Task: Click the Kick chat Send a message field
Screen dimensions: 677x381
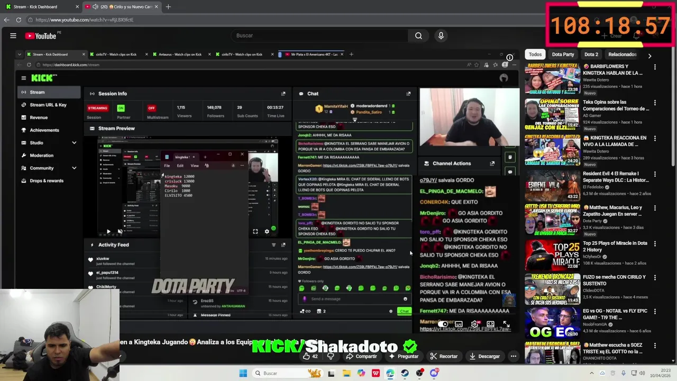Action: tap(354, 299)
